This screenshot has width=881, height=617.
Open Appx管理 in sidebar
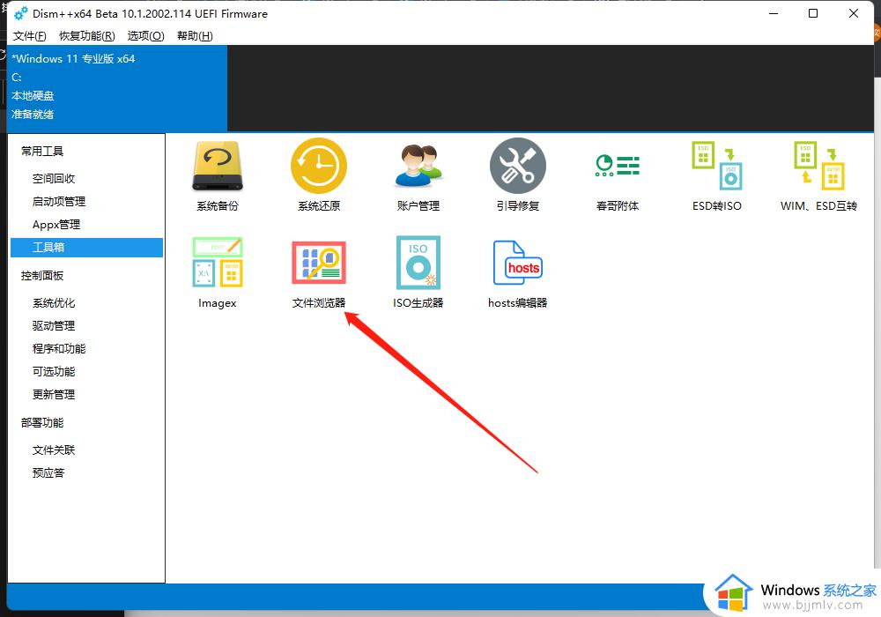[x=56, y=225]
